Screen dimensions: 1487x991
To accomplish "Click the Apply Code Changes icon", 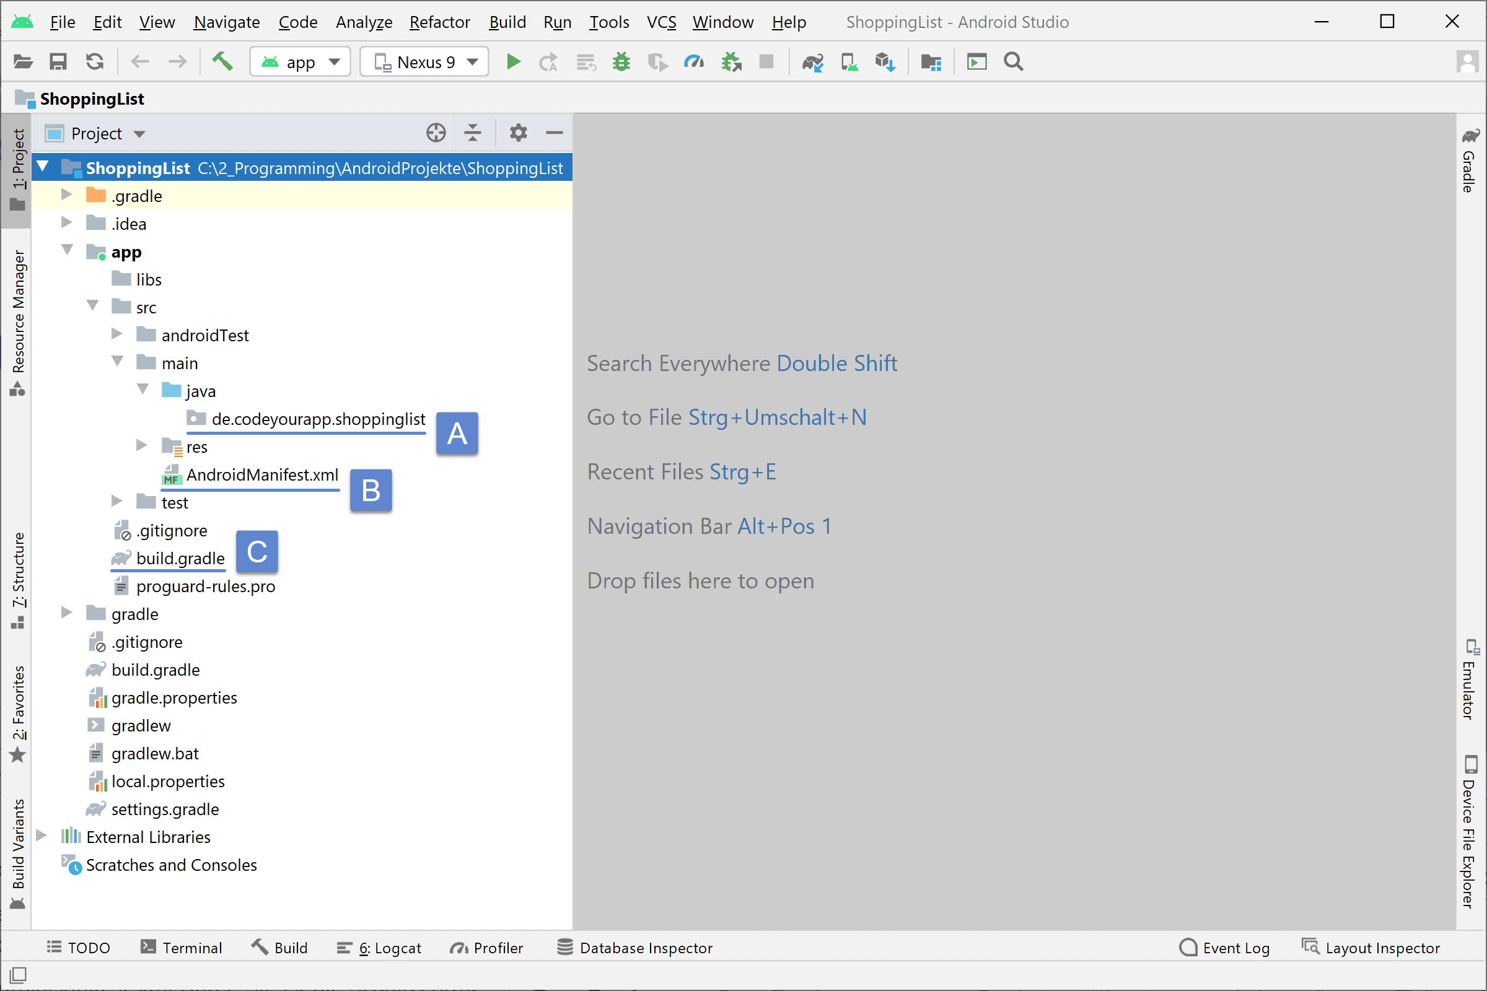I will click(x=586, y=62).
